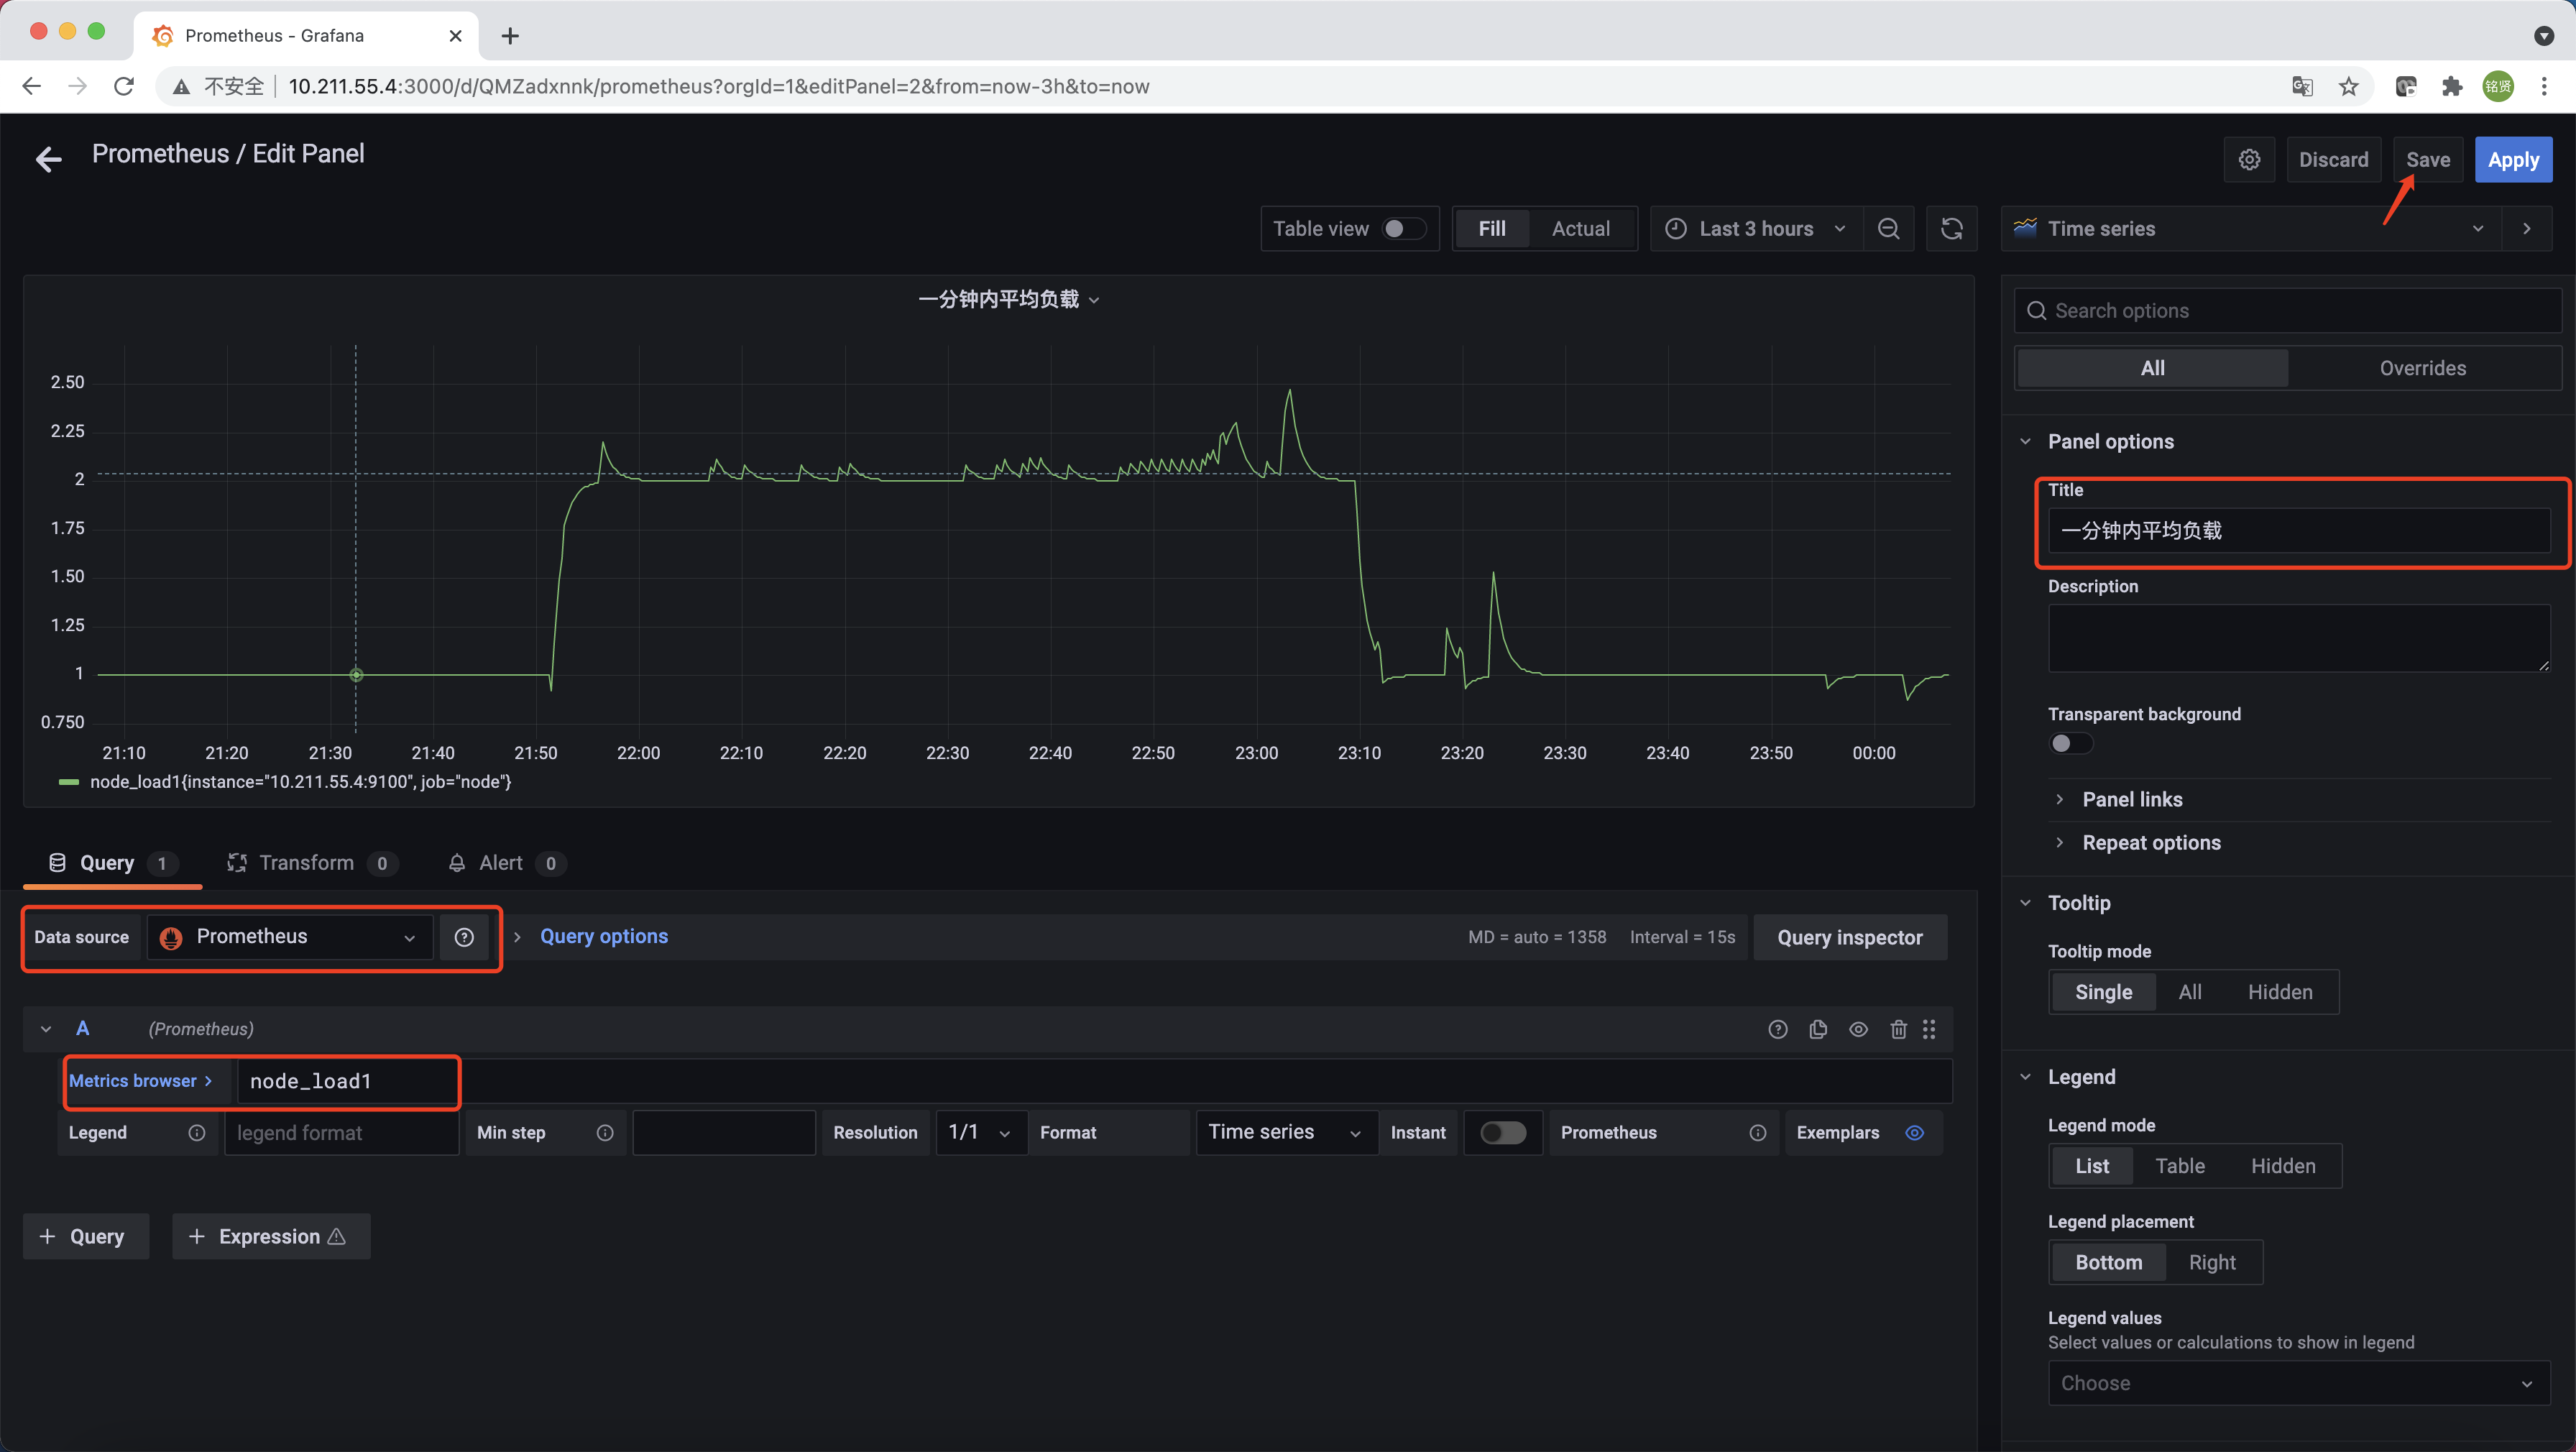Open dashboard settings gear icon

2249,160
